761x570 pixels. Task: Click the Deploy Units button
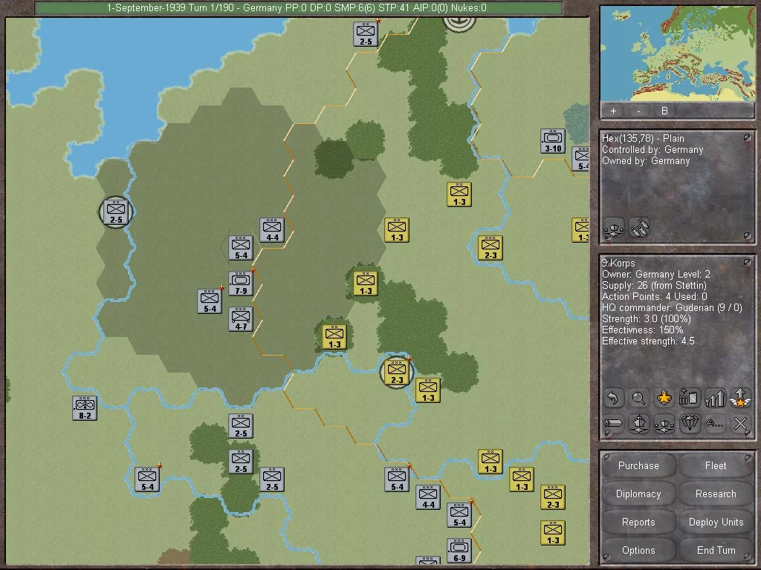[x=716, y=522]
